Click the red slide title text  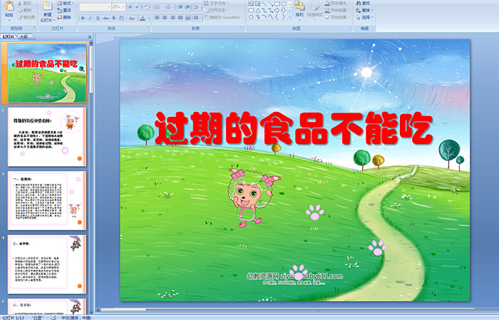tap(294, 129)
